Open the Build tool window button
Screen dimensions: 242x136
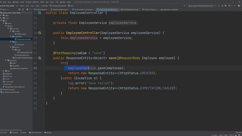(x=23, y=133)
